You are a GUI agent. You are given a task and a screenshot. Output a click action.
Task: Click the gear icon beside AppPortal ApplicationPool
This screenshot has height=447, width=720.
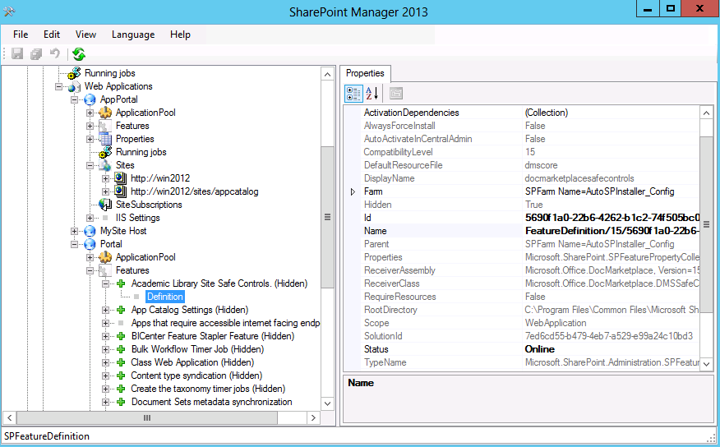pos(105,113)
